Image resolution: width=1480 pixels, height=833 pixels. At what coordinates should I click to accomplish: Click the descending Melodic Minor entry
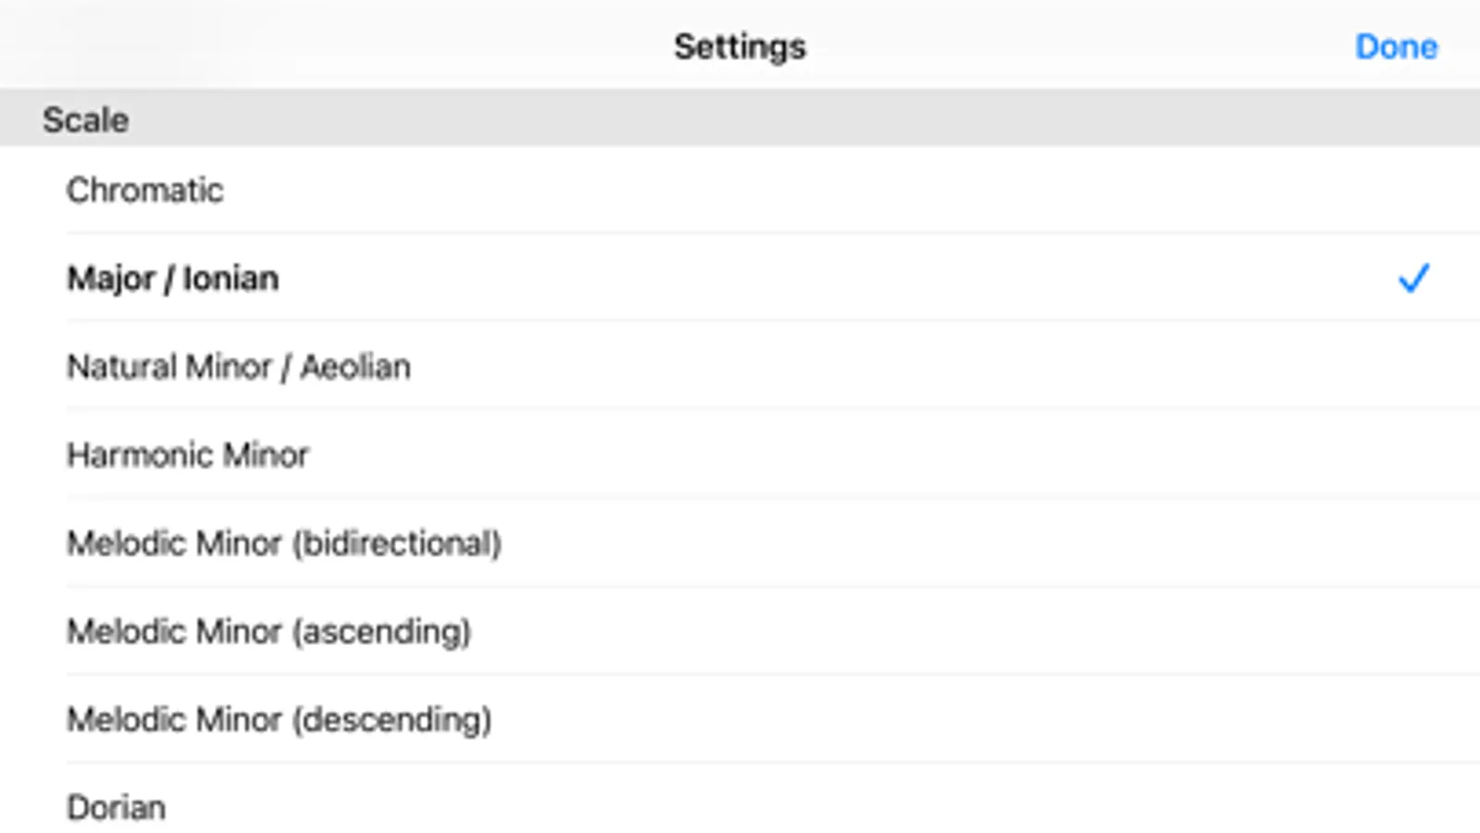point(280,719)
